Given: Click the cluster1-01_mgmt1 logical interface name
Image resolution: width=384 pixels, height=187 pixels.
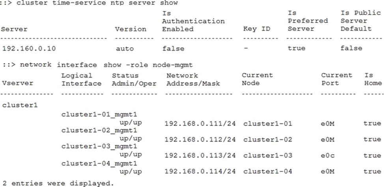Looking at the screenshot, I should (x=99, y=114).
